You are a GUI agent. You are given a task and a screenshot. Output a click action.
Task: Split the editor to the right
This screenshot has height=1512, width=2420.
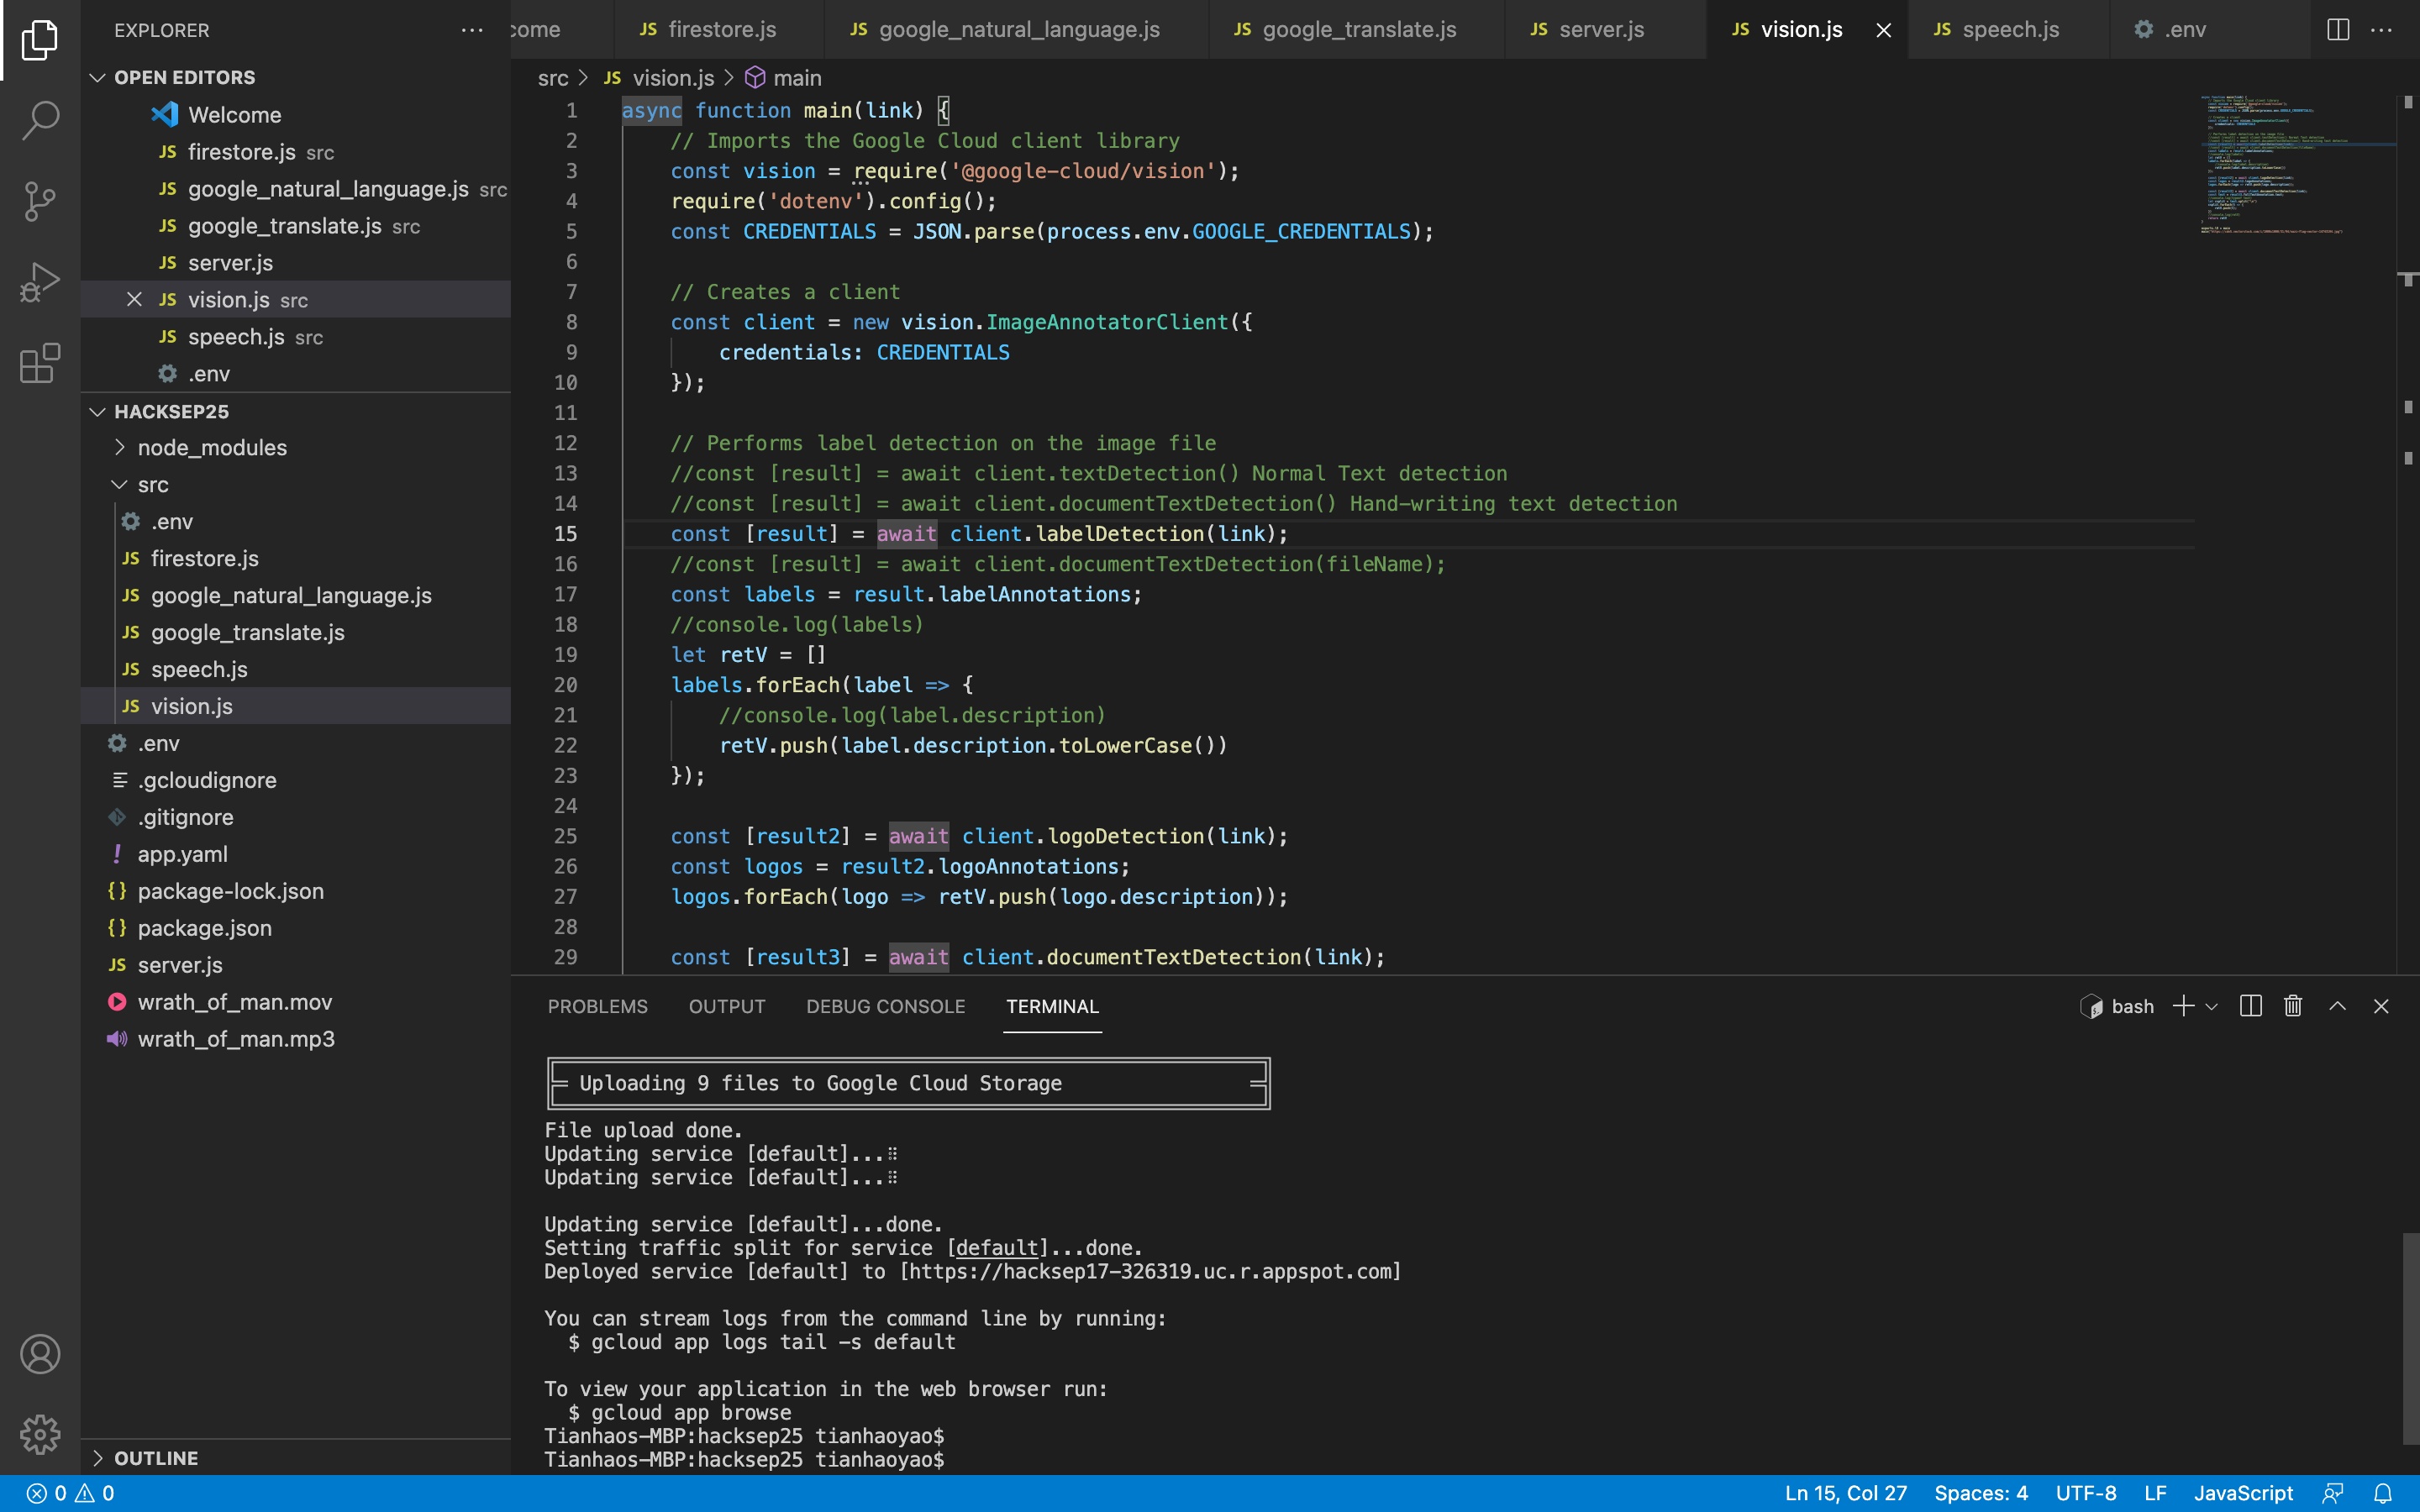pos(2338,30)
